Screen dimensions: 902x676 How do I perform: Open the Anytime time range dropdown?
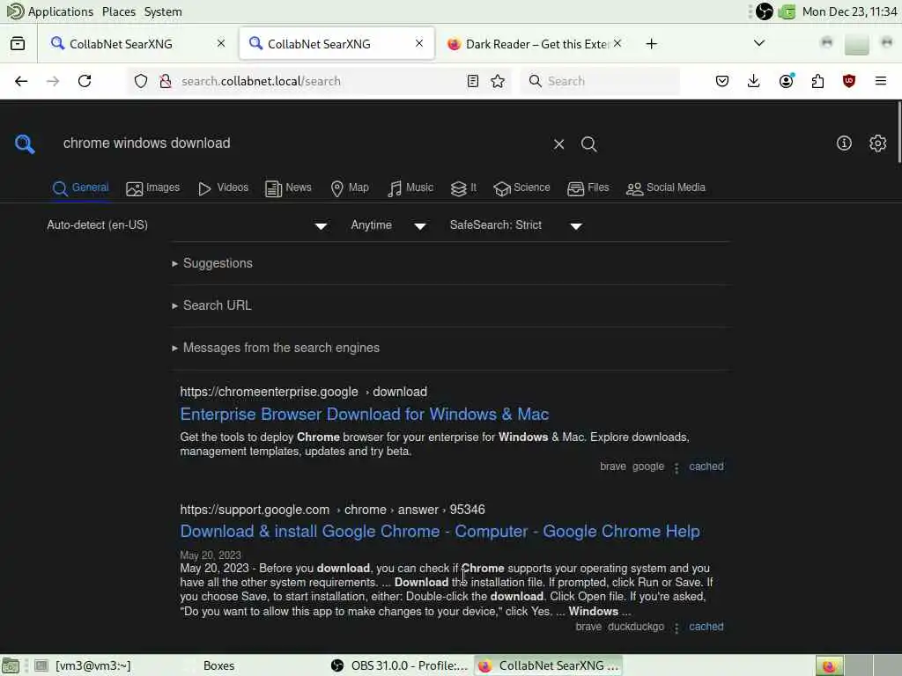tap(388, 225)
